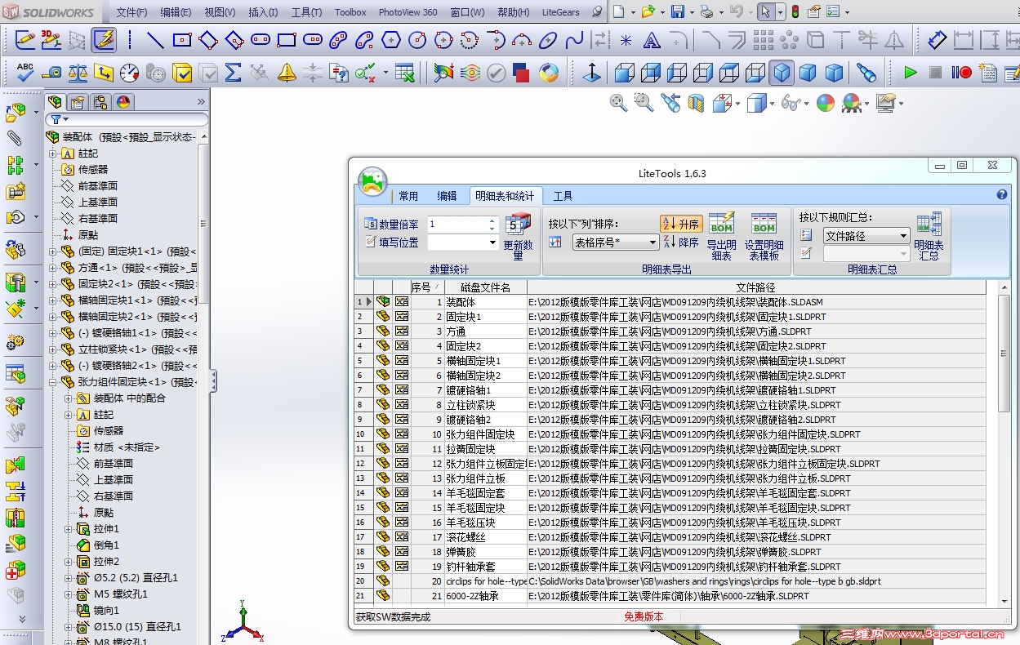This screenshot has height=645, width=1020.
Task: Open Mass Properties scale icon
Action: coord(78,73)
